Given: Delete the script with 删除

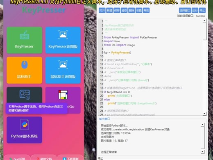Looking at the screenshot, I should click(131, 10).
